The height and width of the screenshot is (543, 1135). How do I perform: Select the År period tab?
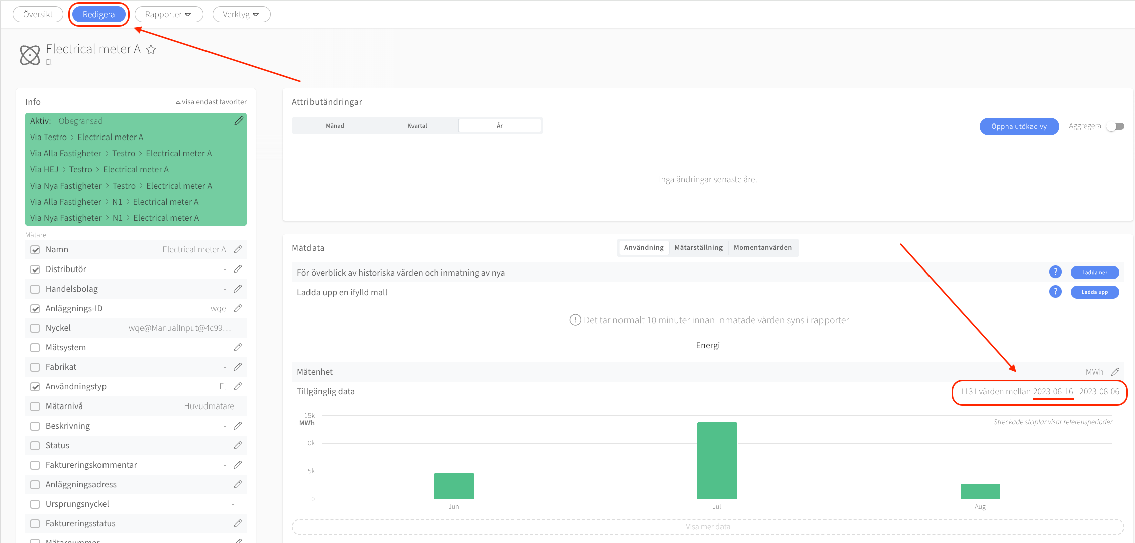pos(500,126)
